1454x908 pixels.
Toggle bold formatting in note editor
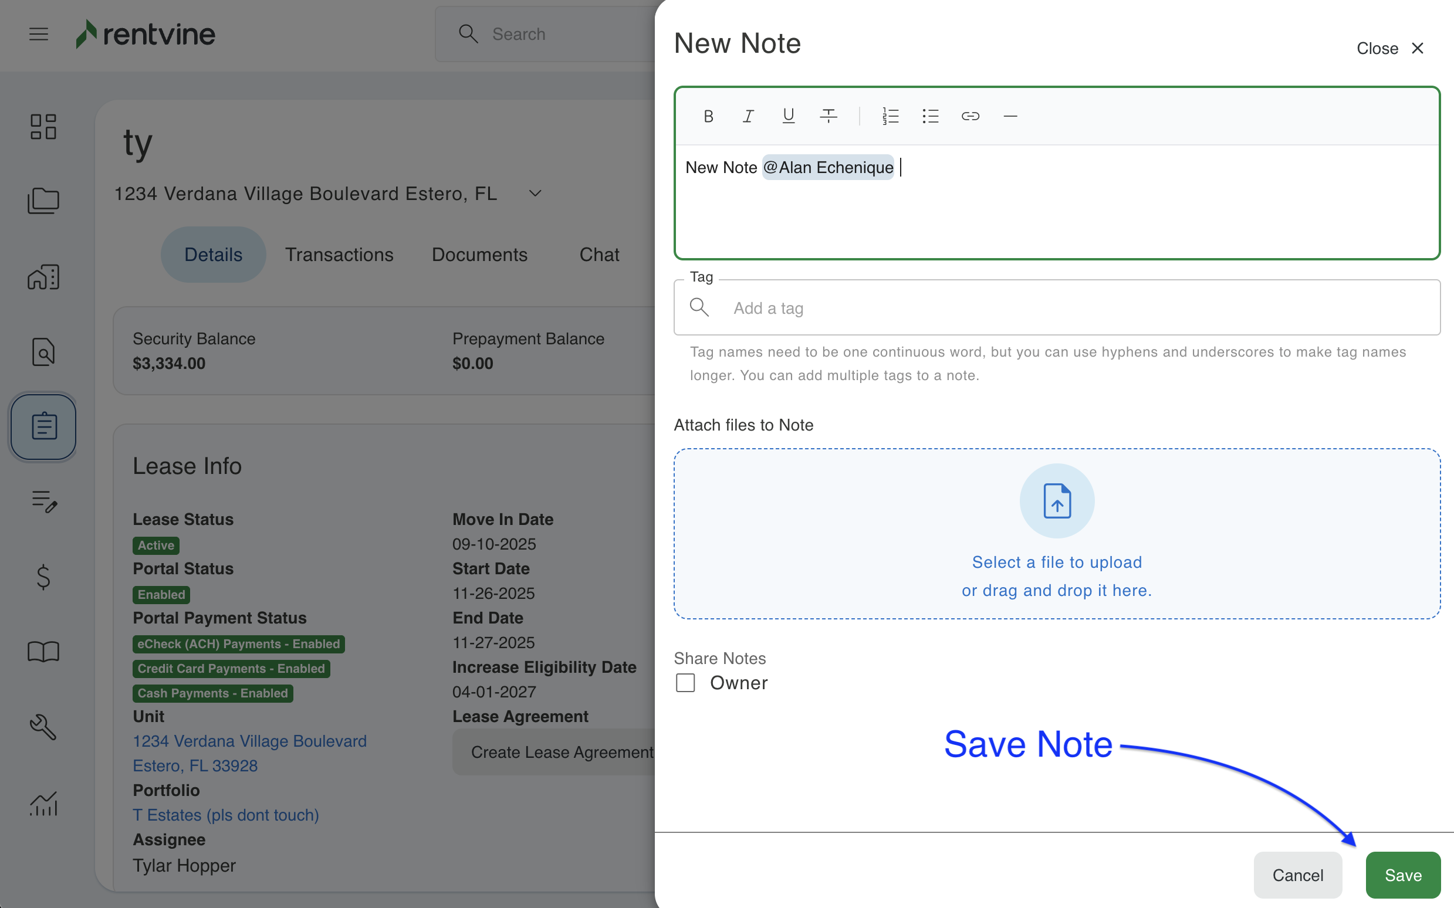click(x=708, y=116)
